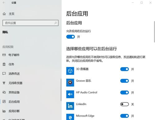The width and height of the screenshot is (155, 120).
Task: Select 后台应用 in the sidebar
Action: (x=14, y=102)
